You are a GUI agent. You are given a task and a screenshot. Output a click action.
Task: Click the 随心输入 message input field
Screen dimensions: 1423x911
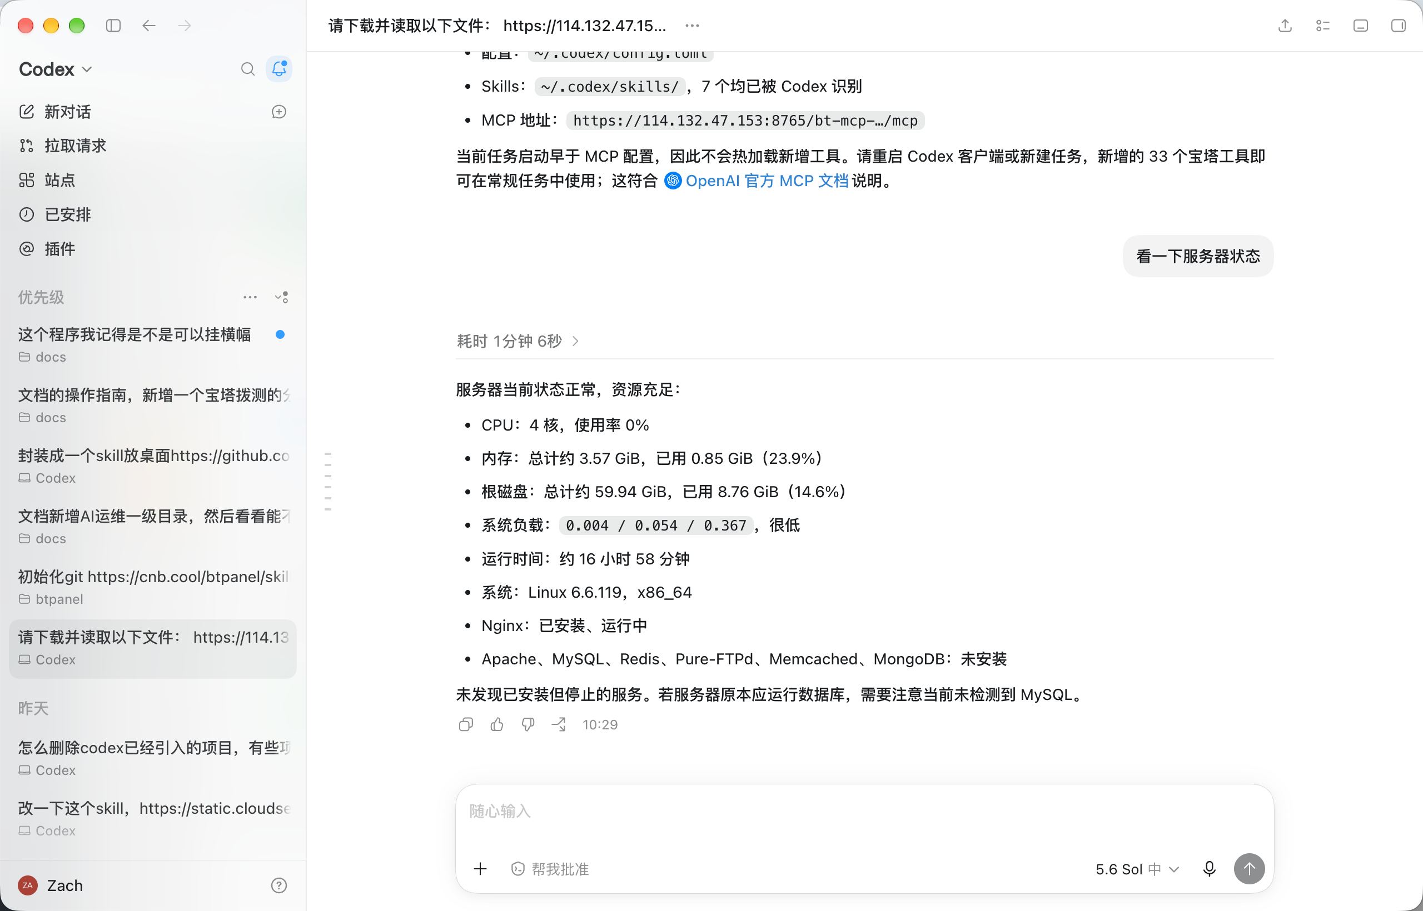(864, 812)
